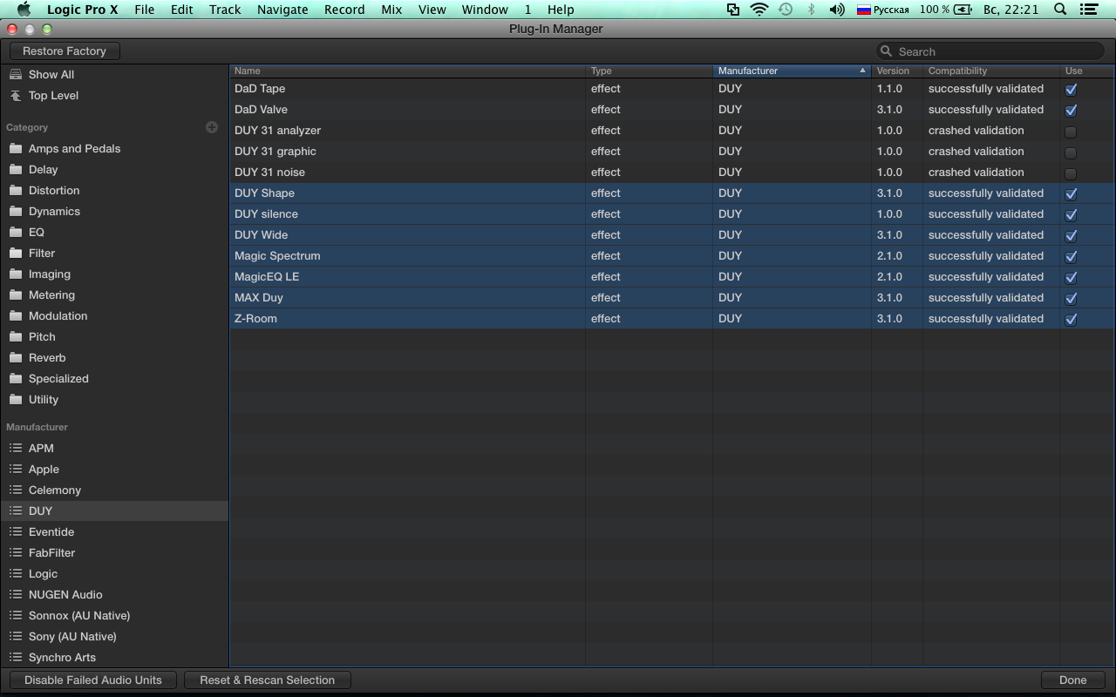
Task: Select the DUY Wide plug-in name
Action: click(x=262, y=235)
